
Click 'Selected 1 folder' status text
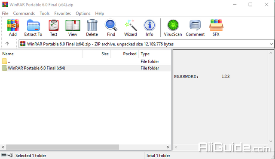[31, 156]
